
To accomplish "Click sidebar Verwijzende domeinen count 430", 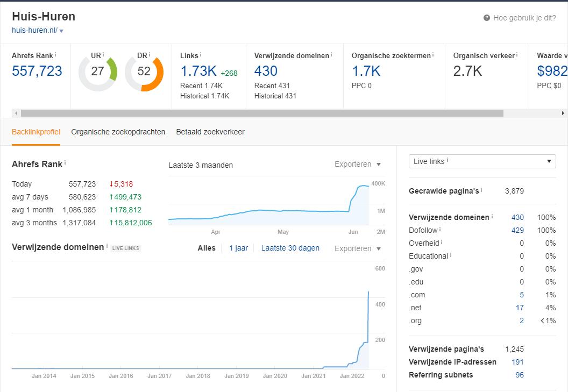I will (517, 217).
